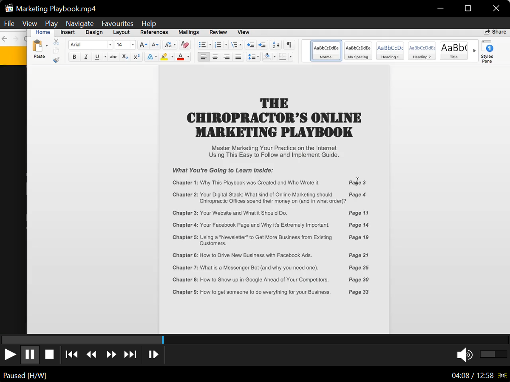Open the Play menu
Screen dimensions: 510x382
click(x=51, y=23)
